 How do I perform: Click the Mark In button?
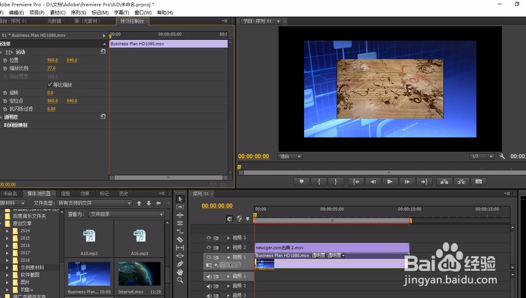[319, 182]
